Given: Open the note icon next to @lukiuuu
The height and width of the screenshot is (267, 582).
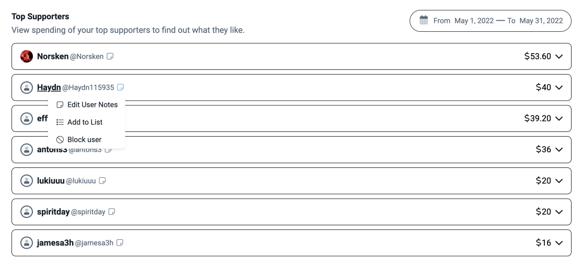Looking at the screenshot, I should pos(102,181).
